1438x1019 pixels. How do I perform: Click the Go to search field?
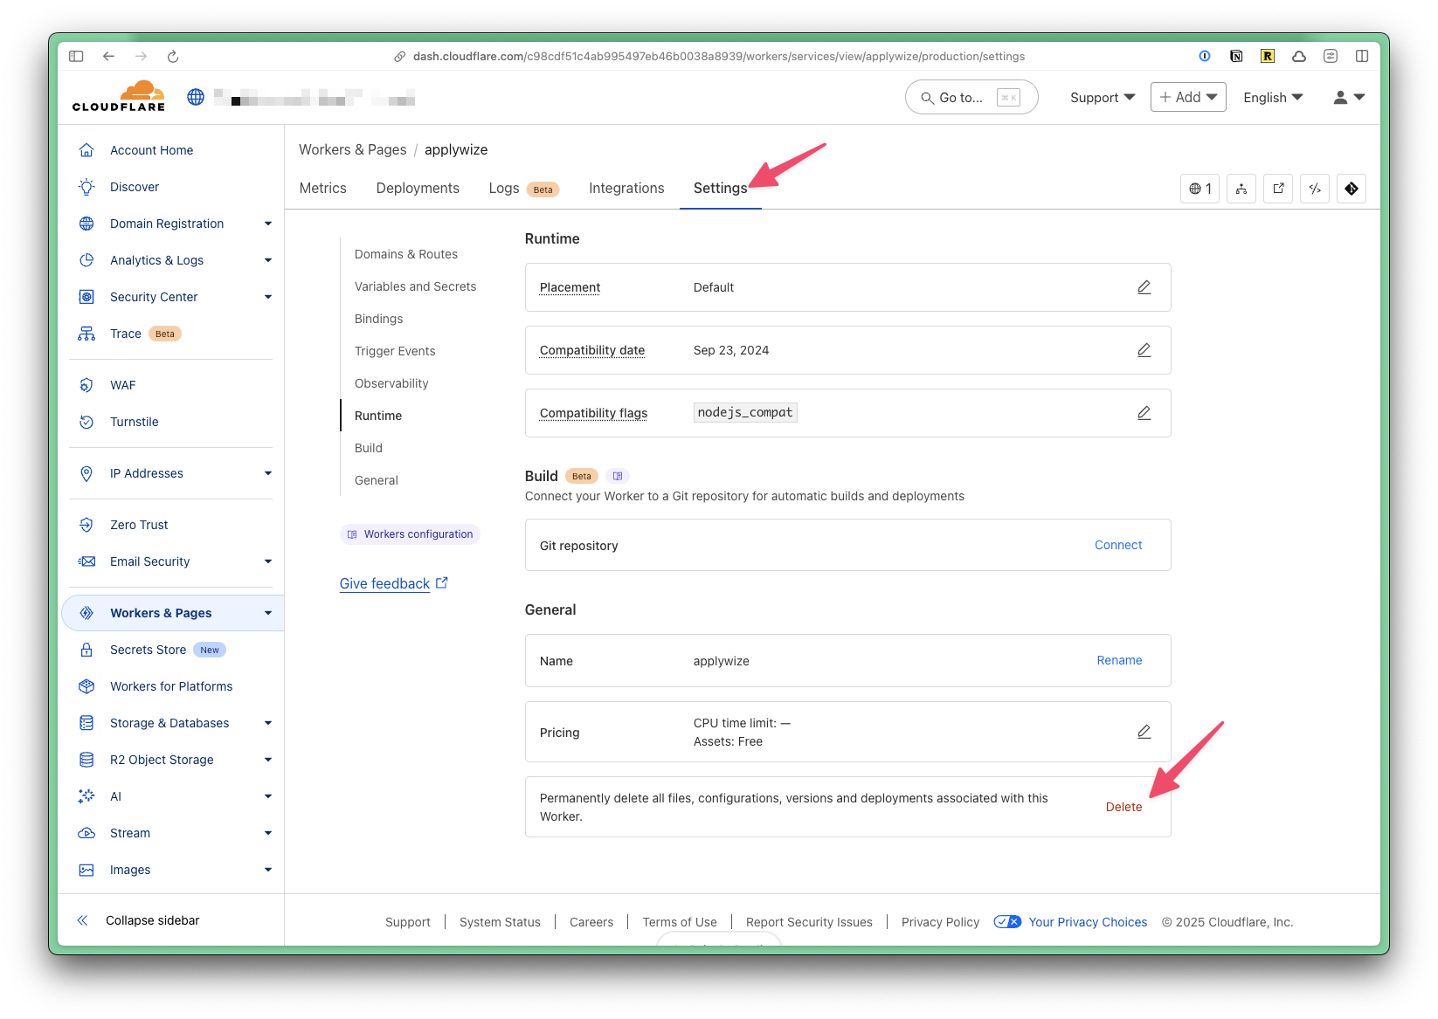pyautogui.click(x=971, y=98)
